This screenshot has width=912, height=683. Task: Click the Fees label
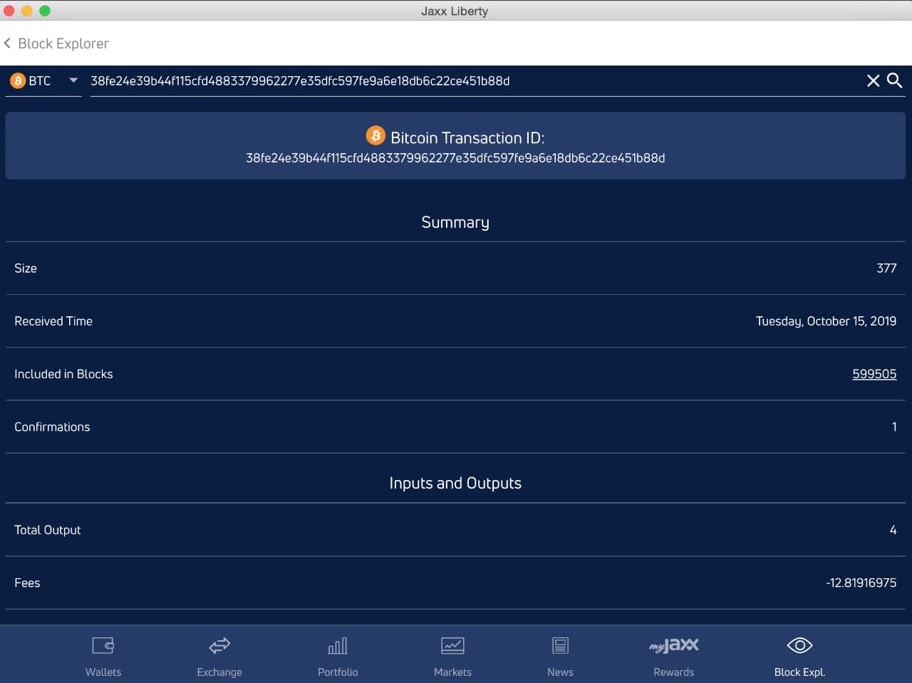click(x=27, y=583)
